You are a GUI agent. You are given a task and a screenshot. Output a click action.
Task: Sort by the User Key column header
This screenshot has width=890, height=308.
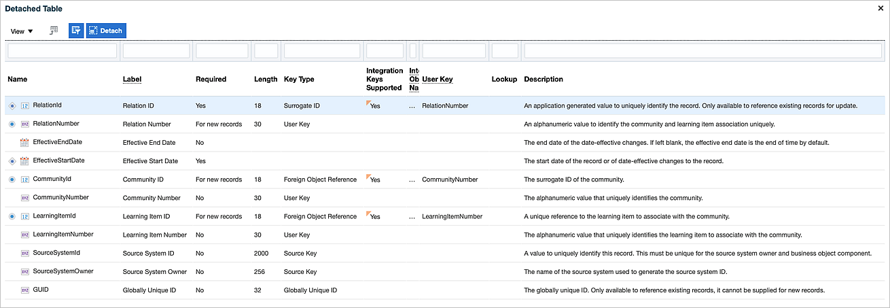pos(437,80)
